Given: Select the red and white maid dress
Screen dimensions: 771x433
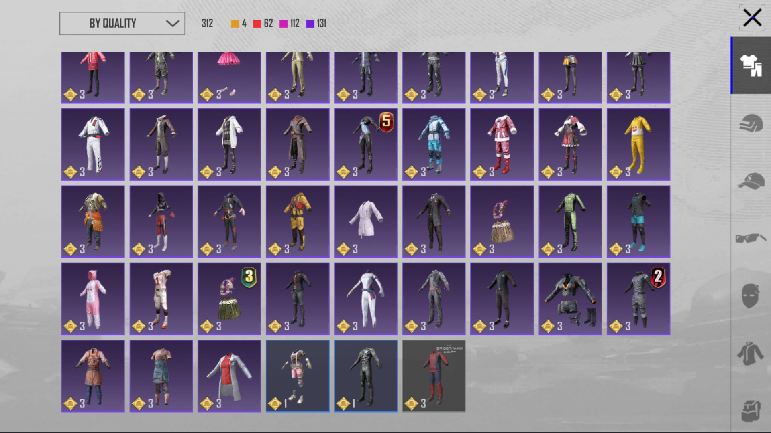Looking at the screenshot, I should (570, 144).
